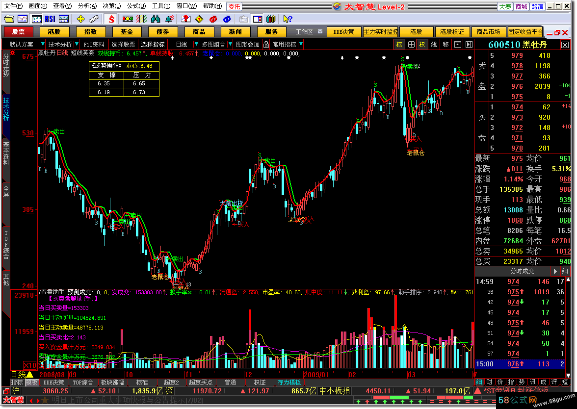Expand the 默认方案 dropdown arrow
Screen dimensions: 577x409
(x=43, y=45)
